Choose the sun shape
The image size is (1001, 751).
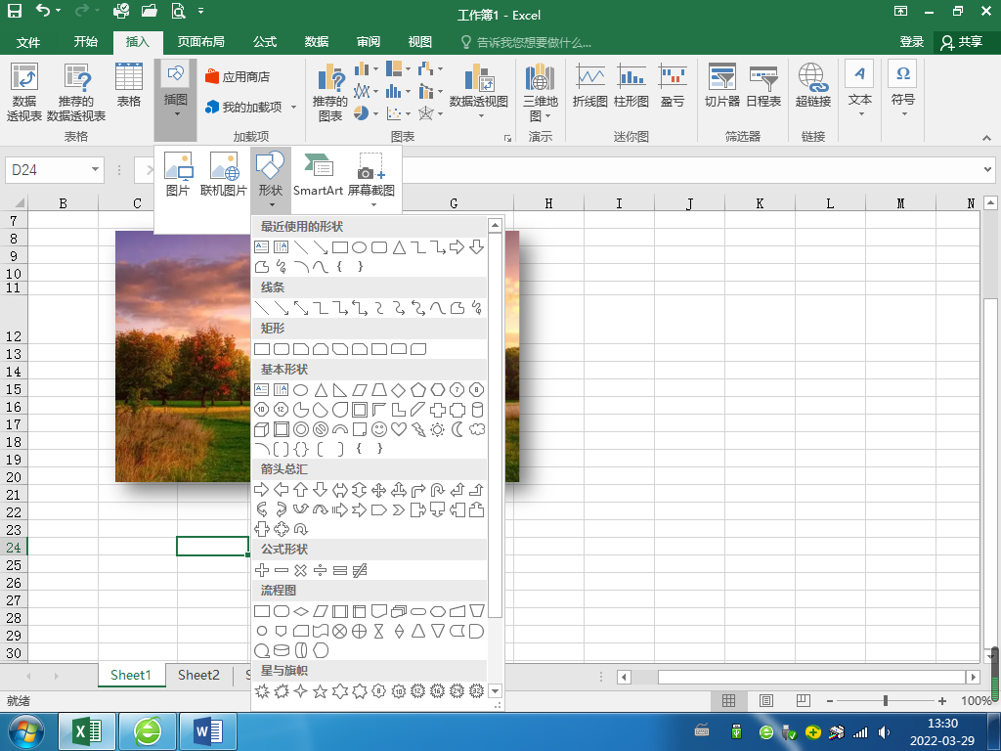tap(437, 429)
